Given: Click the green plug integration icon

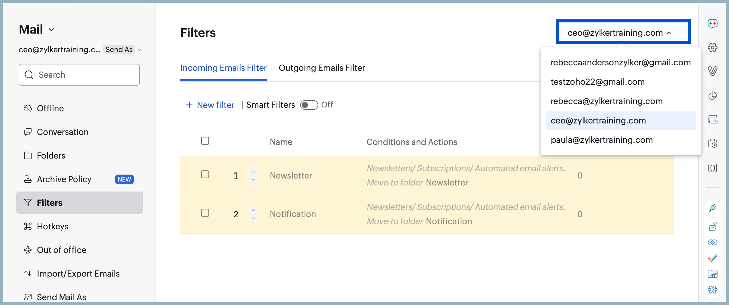Looking at the screenshot, I should click(x=712, y=208).
